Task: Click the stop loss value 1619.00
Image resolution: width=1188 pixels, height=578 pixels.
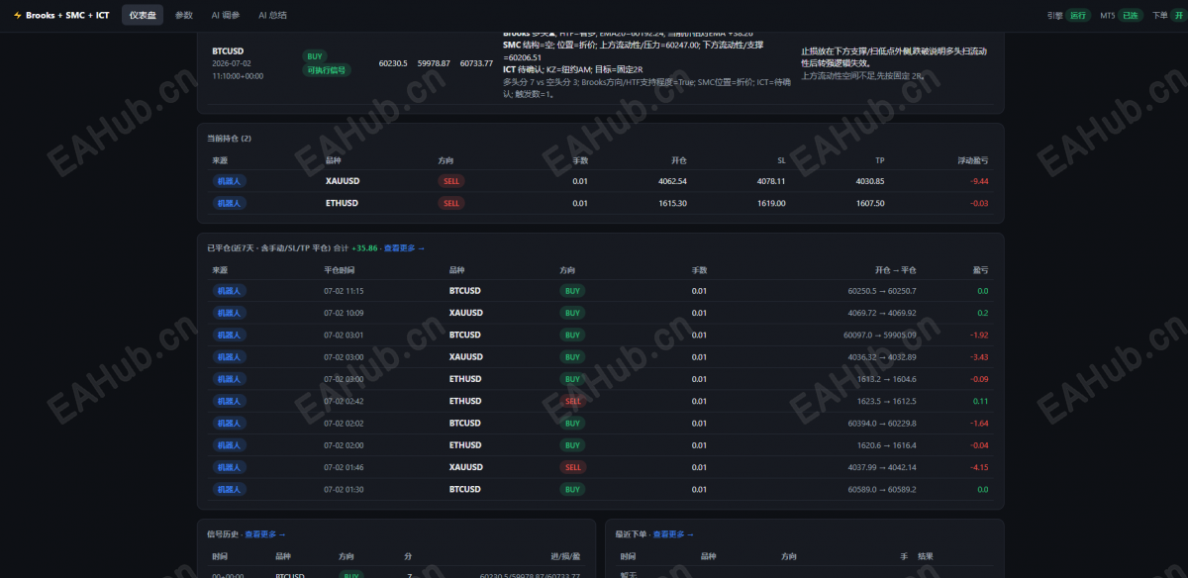Action: tap(771, 203)
